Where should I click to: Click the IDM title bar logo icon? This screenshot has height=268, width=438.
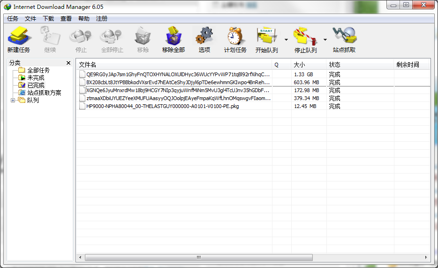[x=8, y=7]
